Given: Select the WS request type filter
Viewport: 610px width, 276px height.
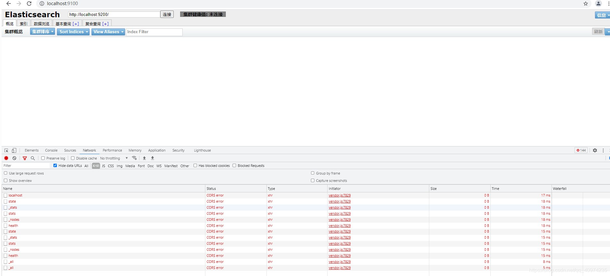Looking at the screenshot, I should [x=159, y=166].
